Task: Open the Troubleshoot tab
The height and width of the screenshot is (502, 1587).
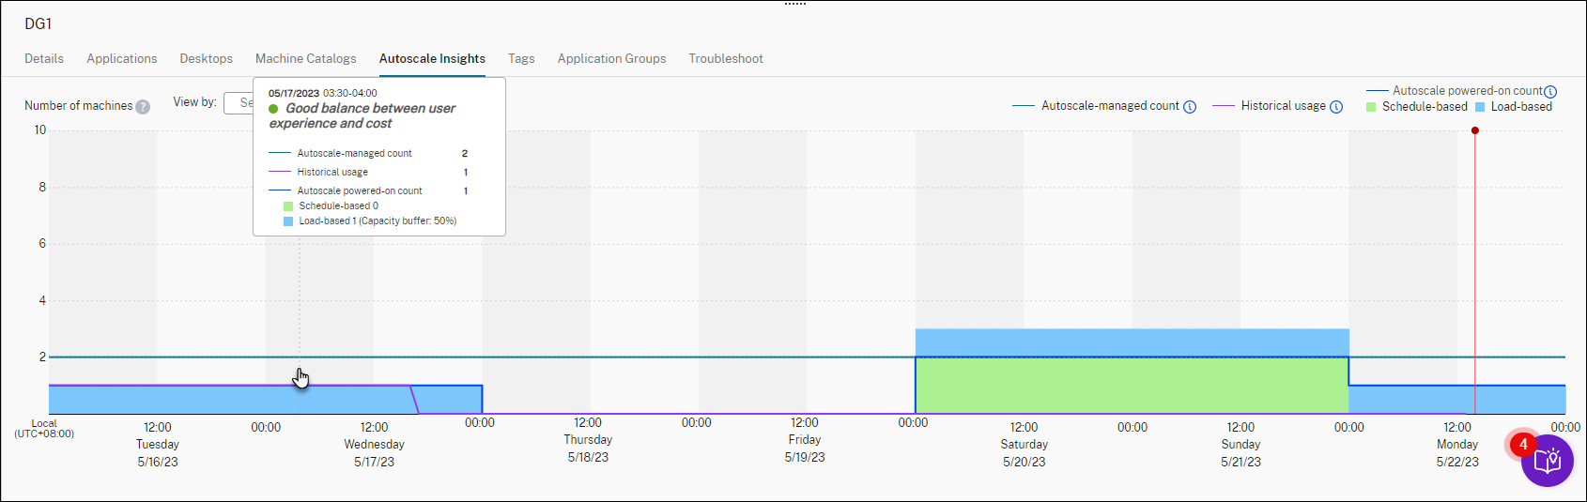Action: coord(726,58)
